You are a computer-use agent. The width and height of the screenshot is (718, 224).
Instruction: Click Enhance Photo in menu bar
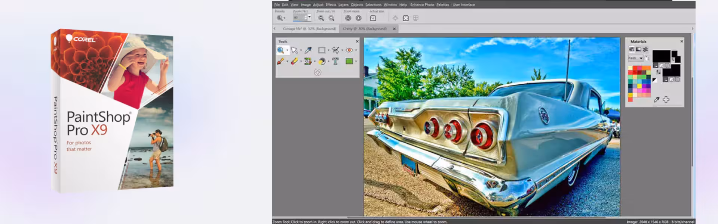coord(422,5)
